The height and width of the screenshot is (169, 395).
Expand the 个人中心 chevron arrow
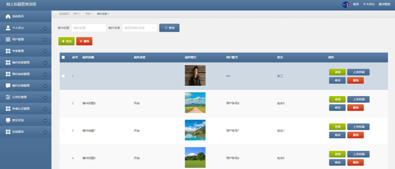point(45,28)
